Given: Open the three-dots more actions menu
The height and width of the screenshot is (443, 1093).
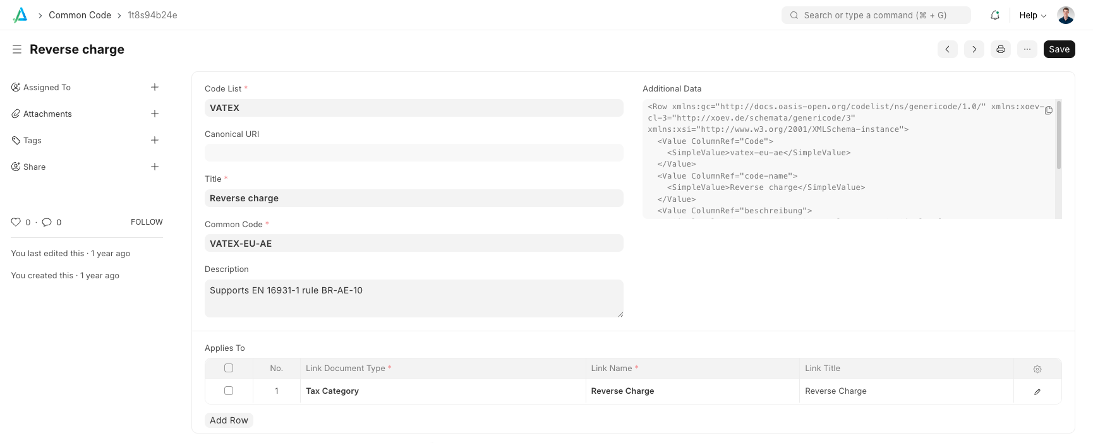Looking at the screenshot, I should [1027, 49].
